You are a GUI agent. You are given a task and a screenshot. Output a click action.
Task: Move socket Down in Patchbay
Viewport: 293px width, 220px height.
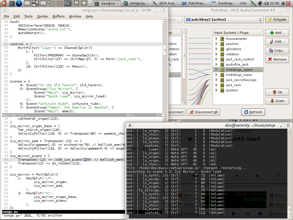277,101
